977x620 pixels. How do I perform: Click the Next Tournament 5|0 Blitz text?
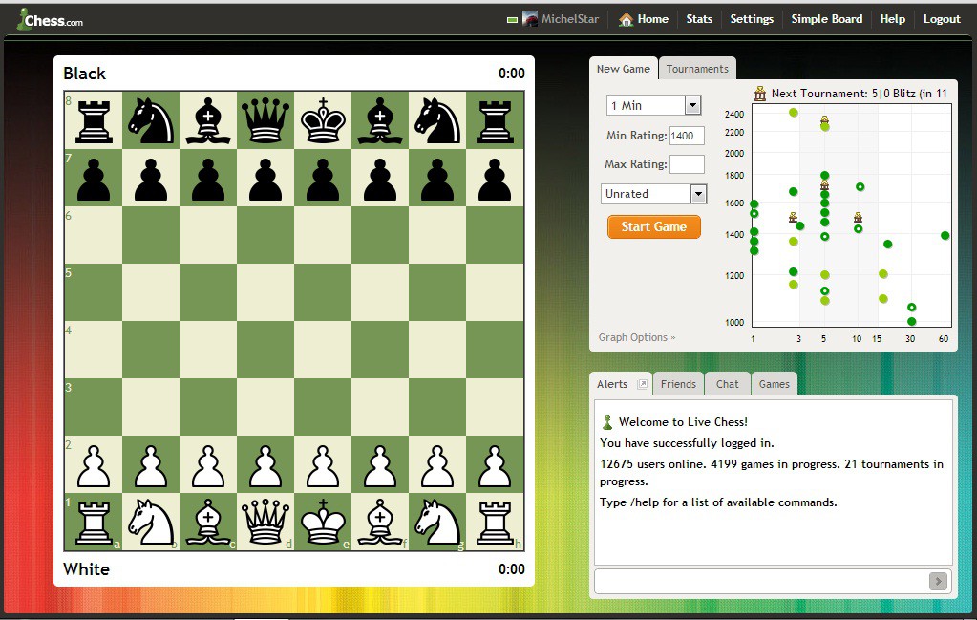[x=860, y=94]
